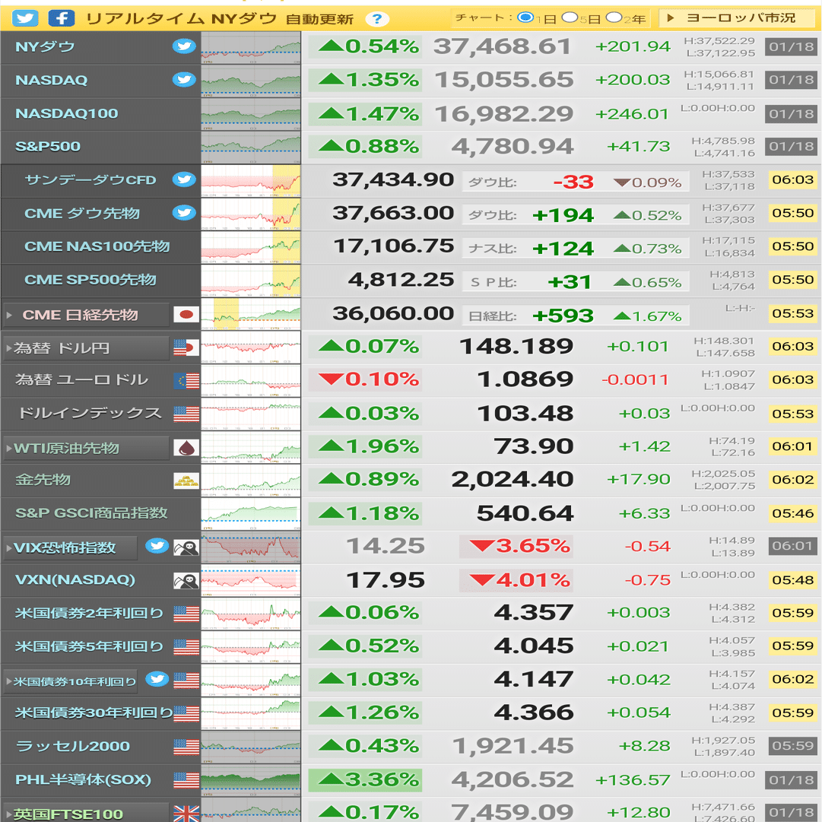The image size is (822, 822).
Task: Click the CME ダウ先物 difference +194
Action: coord(563,215)
